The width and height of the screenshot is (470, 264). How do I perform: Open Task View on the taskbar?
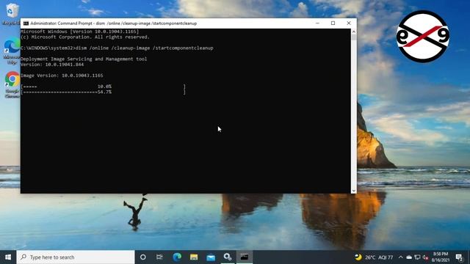[x=159, y=257]
